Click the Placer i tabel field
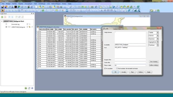 click(x=130, y=65)
